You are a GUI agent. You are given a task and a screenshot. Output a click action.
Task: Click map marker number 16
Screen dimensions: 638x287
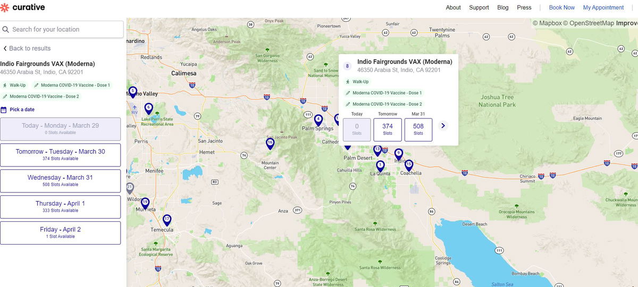270,143
